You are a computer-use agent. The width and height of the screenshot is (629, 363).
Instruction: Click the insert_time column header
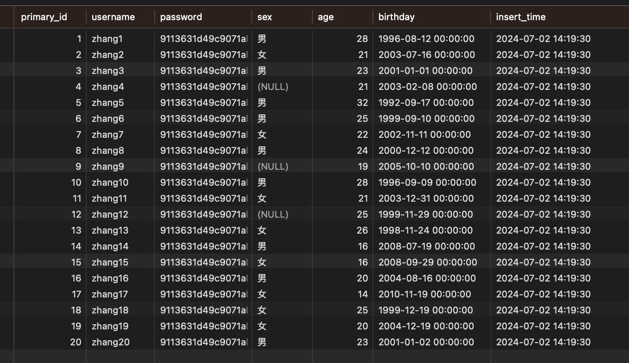coord(521,17)
